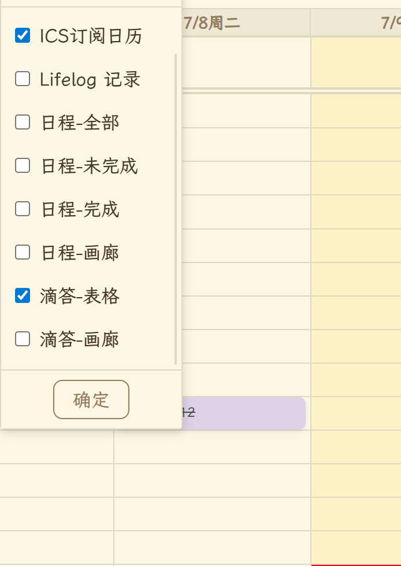Click the highlighted all-day cell under 7/9
This screenshot has width=401, height=566.
356,62
